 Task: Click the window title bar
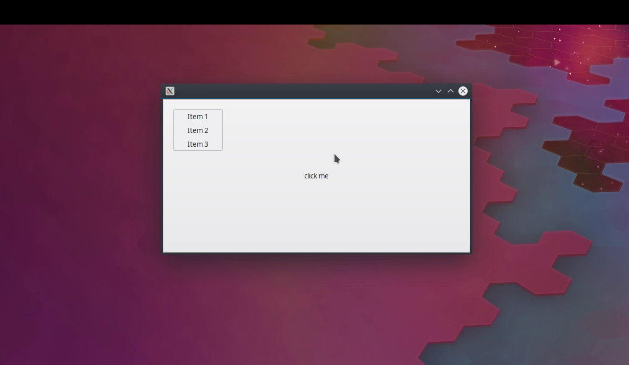(x=307, y=90)
